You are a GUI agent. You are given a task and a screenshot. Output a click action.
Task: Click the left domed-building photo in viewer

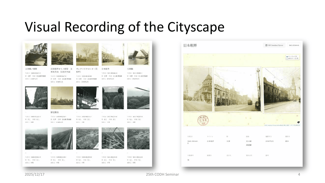[198, 89]
